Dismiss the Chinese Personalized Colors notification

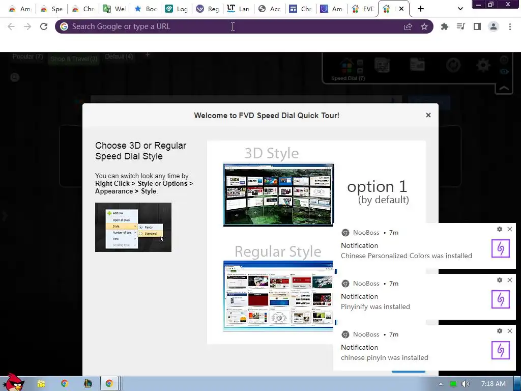click(510, 229)
